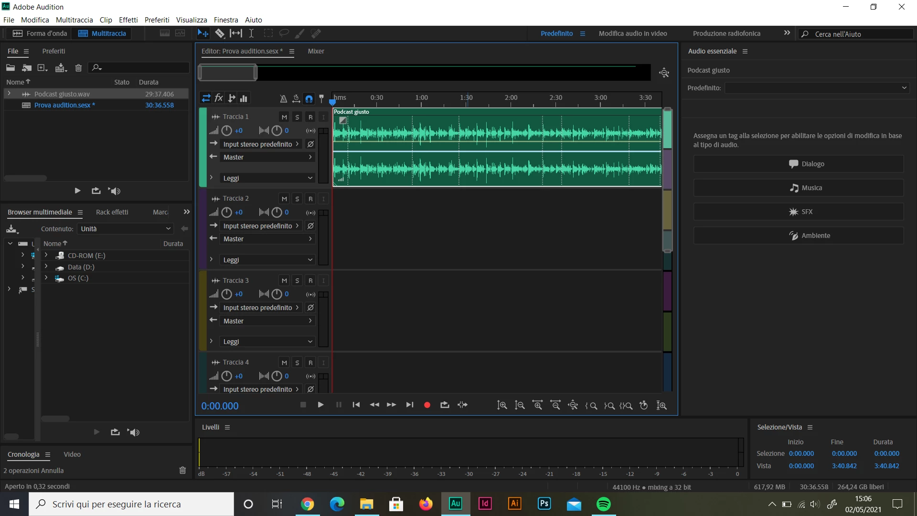Toggle snapping with the magnet icon
The width and height of the screenshot is (917, 516).
tap(309, 99)
